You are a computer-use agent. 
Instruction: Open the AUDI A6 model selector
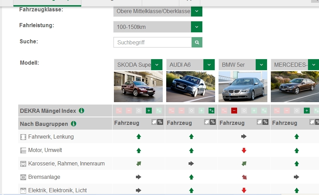point(209,65)
